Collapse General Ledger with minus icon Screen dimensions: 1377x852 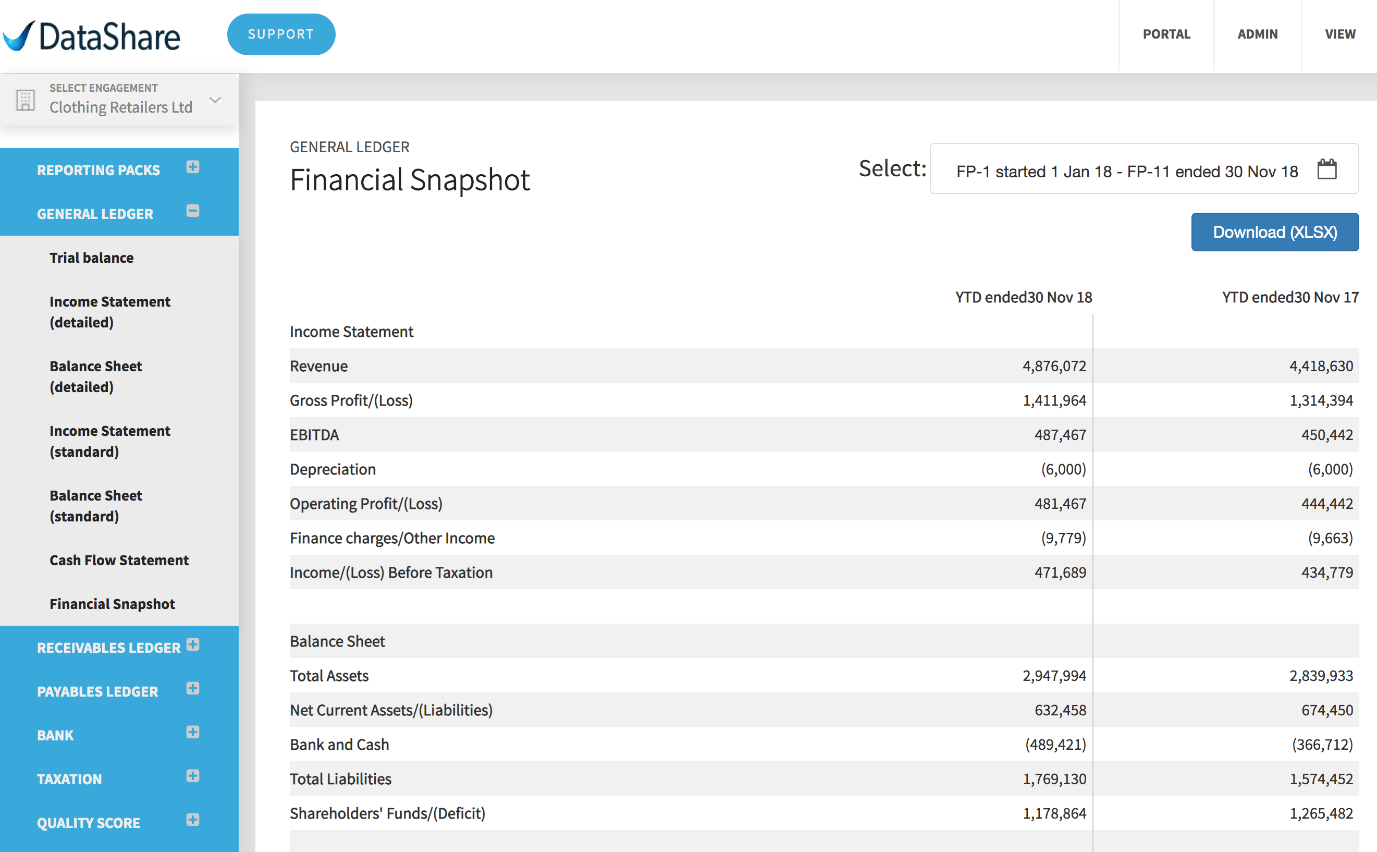(193, 211)
